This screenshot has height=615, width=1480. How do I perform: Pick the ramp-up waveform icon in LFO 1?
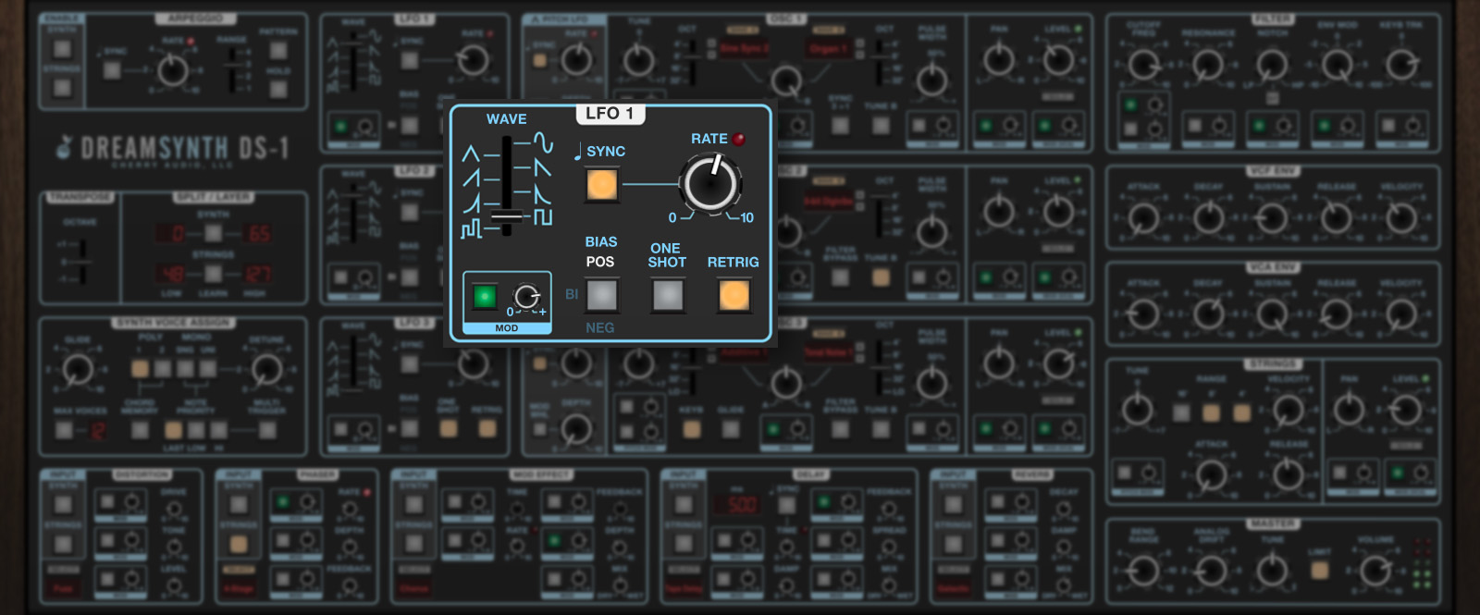pyautogui.click(x=471, y=178)
